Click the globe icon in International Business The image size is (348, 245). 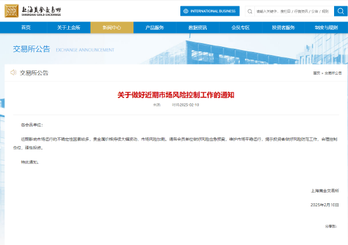(x=186, y=11)
